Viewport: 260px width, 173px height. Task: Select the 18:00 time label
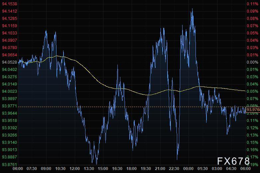pos(131,169)
